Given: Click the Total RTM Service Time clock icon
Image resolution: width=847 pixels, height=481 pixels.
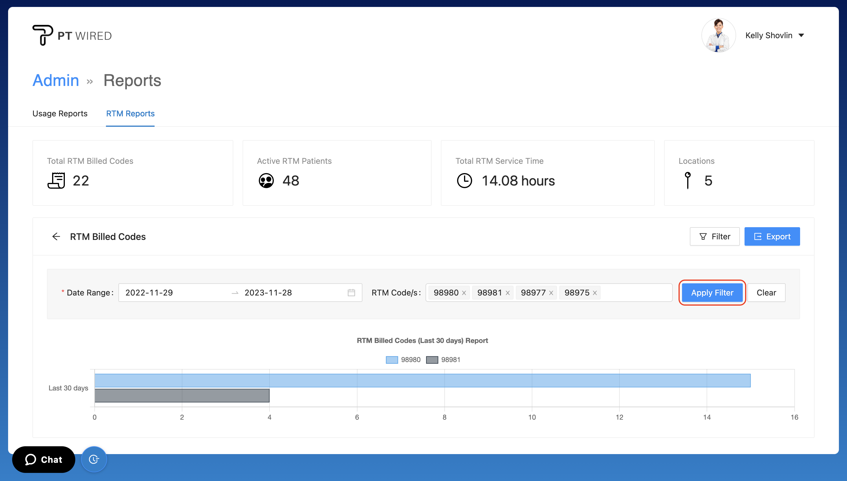Looking at the screenshot, I should coord(464,181).
